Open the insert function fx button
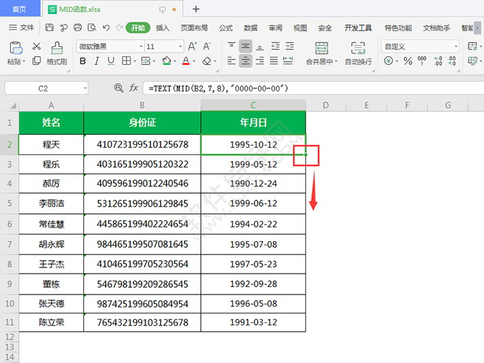 [x=134, y=88]
